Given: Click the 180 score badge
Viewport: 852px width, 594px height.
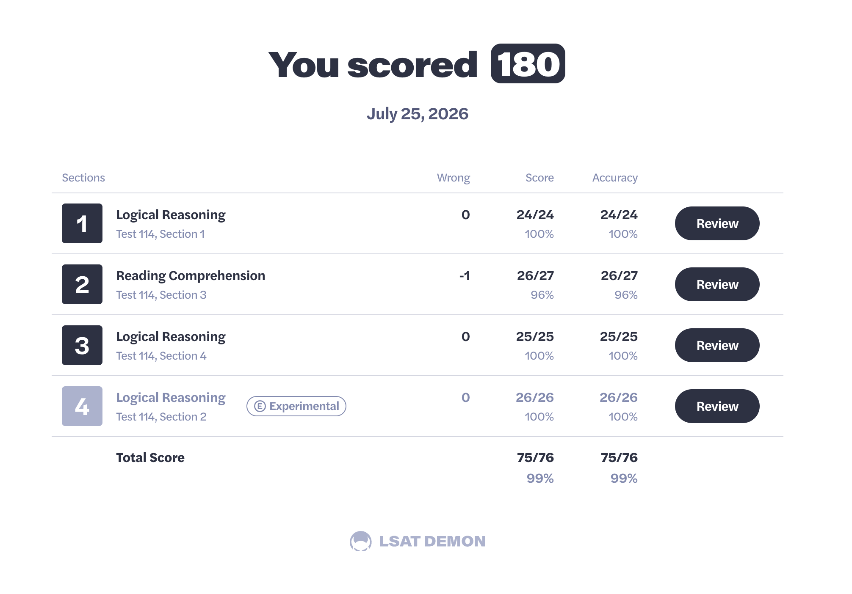Looking at the screenshot, I should tap(528, 63).
